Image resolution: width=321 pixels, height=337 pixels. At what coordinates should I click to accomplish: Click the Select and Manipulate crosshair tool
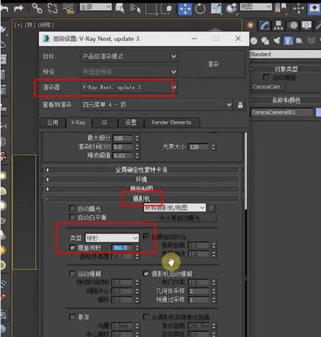pos(299,9)
